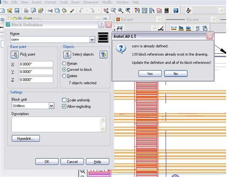Select the Zoom Window icon
Viewport: 228px width, 177px height.
(120, 11)
